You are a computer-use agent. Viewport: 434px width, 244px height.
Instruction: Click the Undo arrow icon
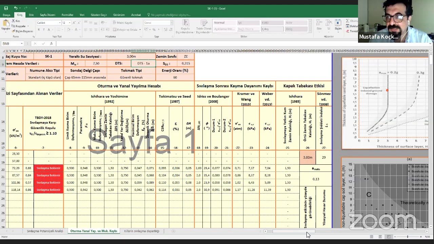(x=16, y=8)
